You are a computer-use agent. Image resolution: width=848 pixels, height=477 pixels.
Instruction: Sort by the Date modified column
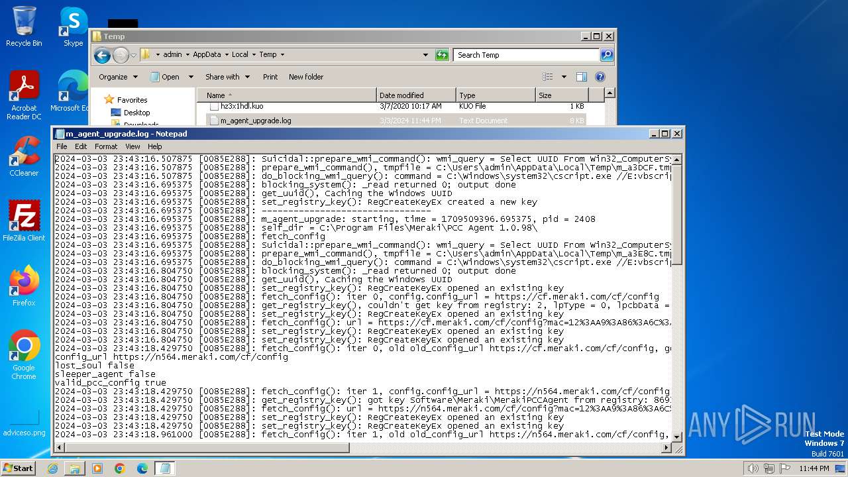[416, 95]
